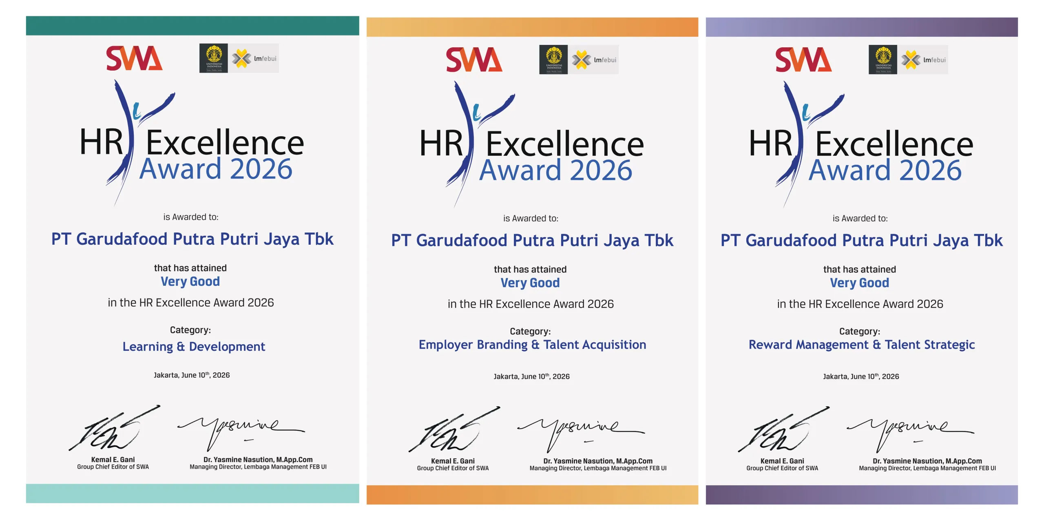
Task: Click the Universitas Indonesia crest on the Employer Branding certificate
Action: 553,60
